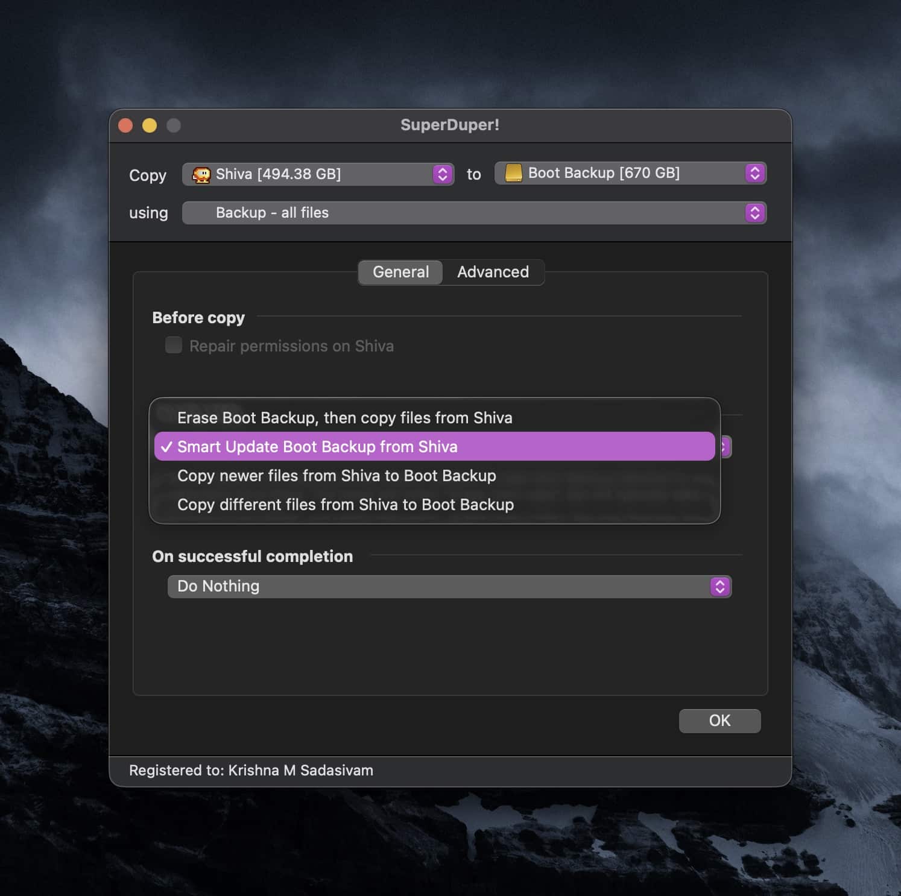The height and width of the screenshot is (896, 901).
Task: Choose Erase Boot Backup, then copy files option
Action: click(x=344, y=418)
